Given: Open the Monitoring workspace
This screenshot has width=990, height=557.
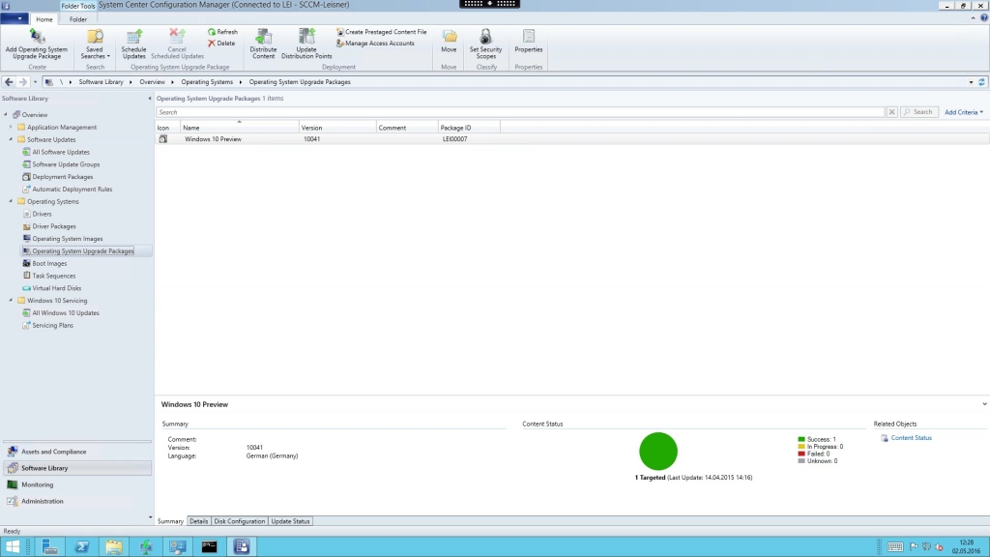Looking at the screenshot, I should tap(77, 484).
